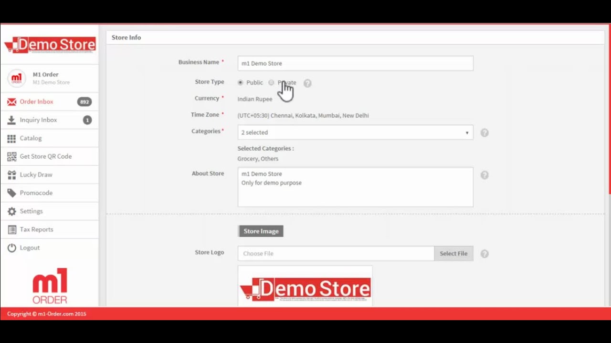
Task: Click the 892 badge on Order Inbox
Action: [x=84, y=102]
